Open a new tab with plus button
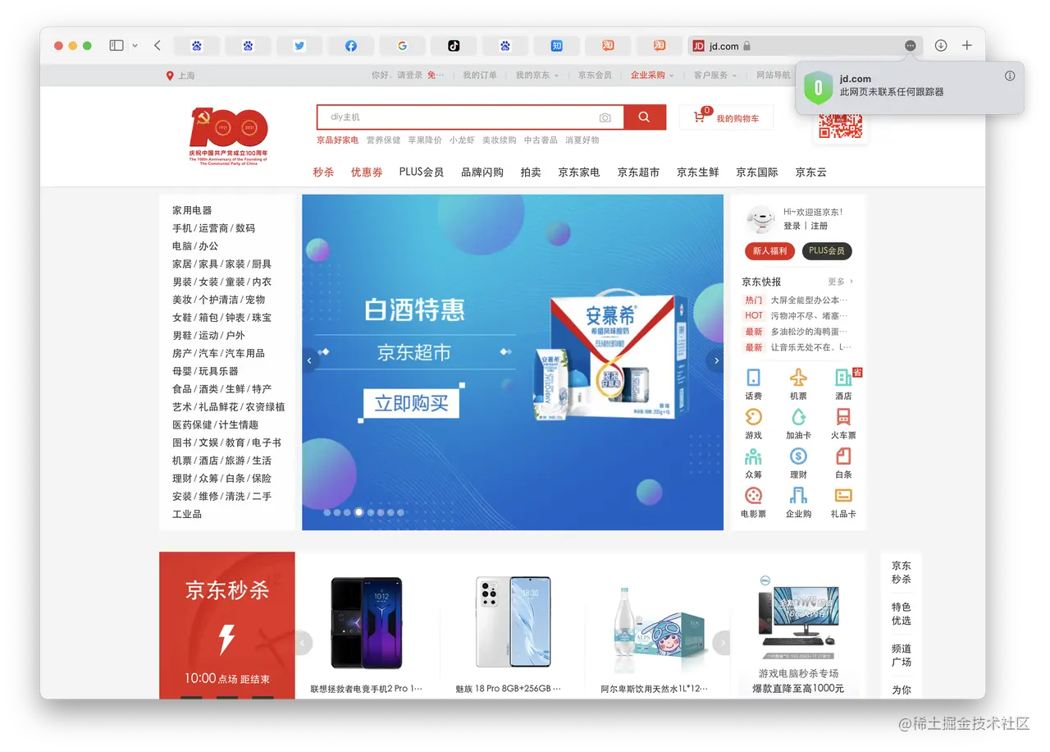The height and width of the screenshot is (752, 1050). click(967, 46)
